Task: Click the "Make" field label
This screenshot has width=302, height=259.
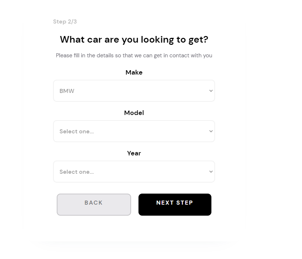Action: tap(134, 72)
